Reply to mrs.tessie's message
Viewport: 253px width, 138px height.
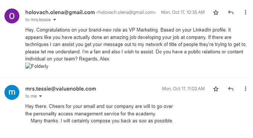pos(231,89)
